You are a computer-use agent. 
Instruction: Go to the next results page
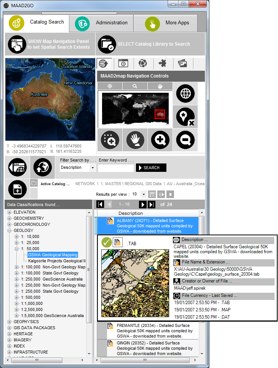pos(143,205)
